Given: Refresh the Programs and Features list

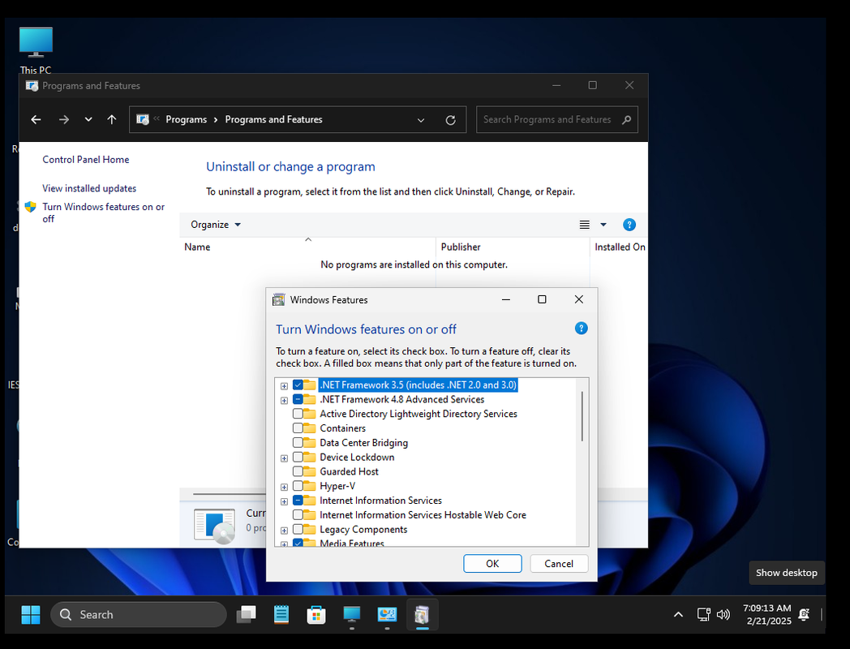Looking at the screenshot, I should point(450,120).
